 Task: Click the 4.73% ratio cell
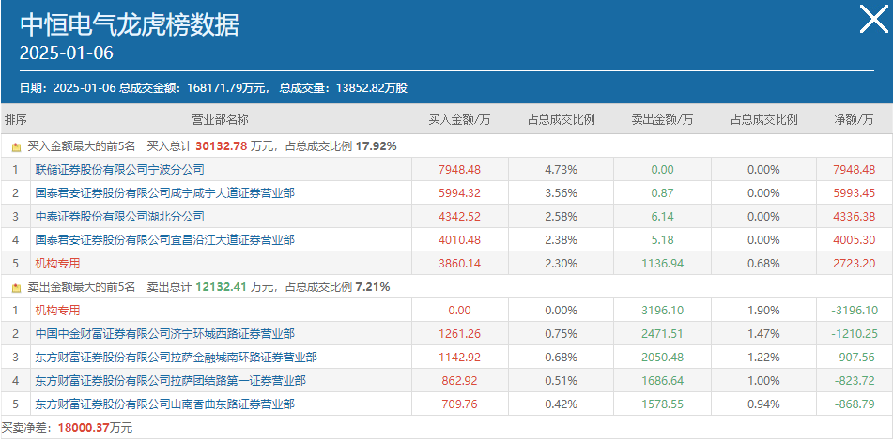tap(561, 170)
